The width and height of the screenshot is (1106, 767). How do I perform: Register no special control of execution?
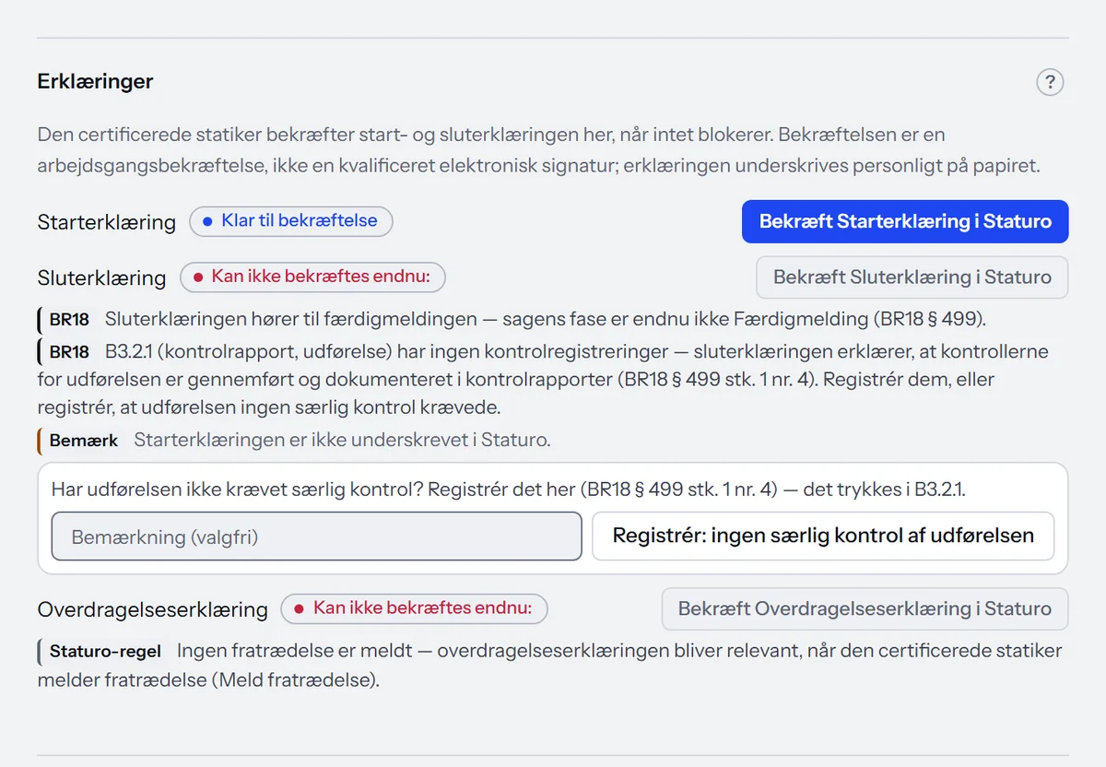pos(823,537)
